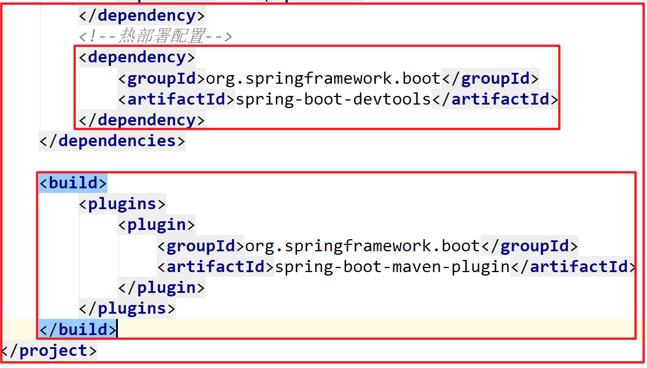
Task: Click the closing dependencies tag
Action: click(x=112, y=140)
